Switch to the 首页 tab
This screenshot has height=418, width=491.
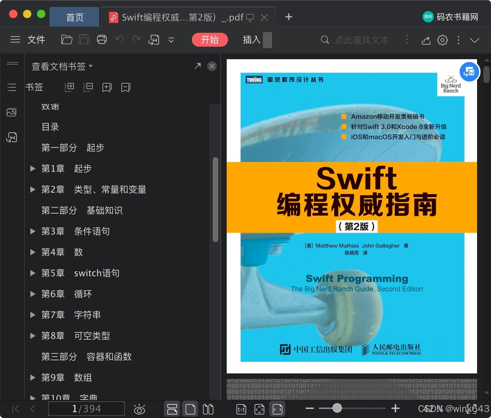point(75,17)
